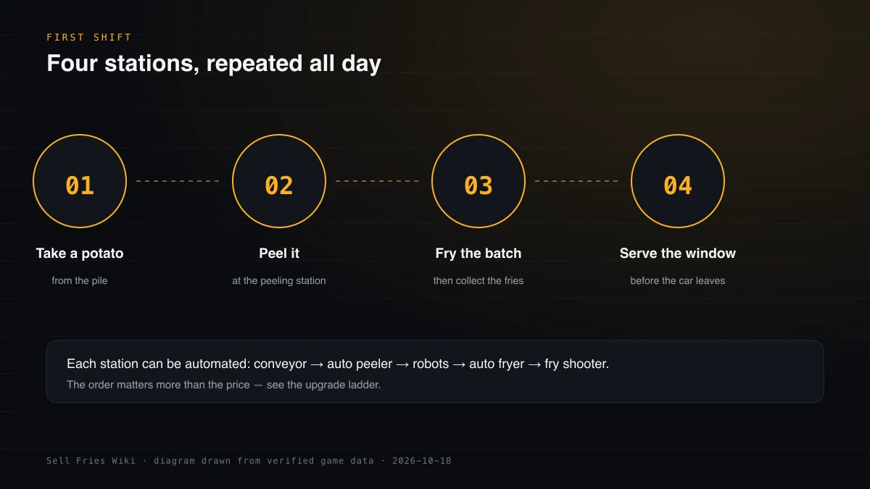Select the 'Peel it' step title

tap(279, 254)
